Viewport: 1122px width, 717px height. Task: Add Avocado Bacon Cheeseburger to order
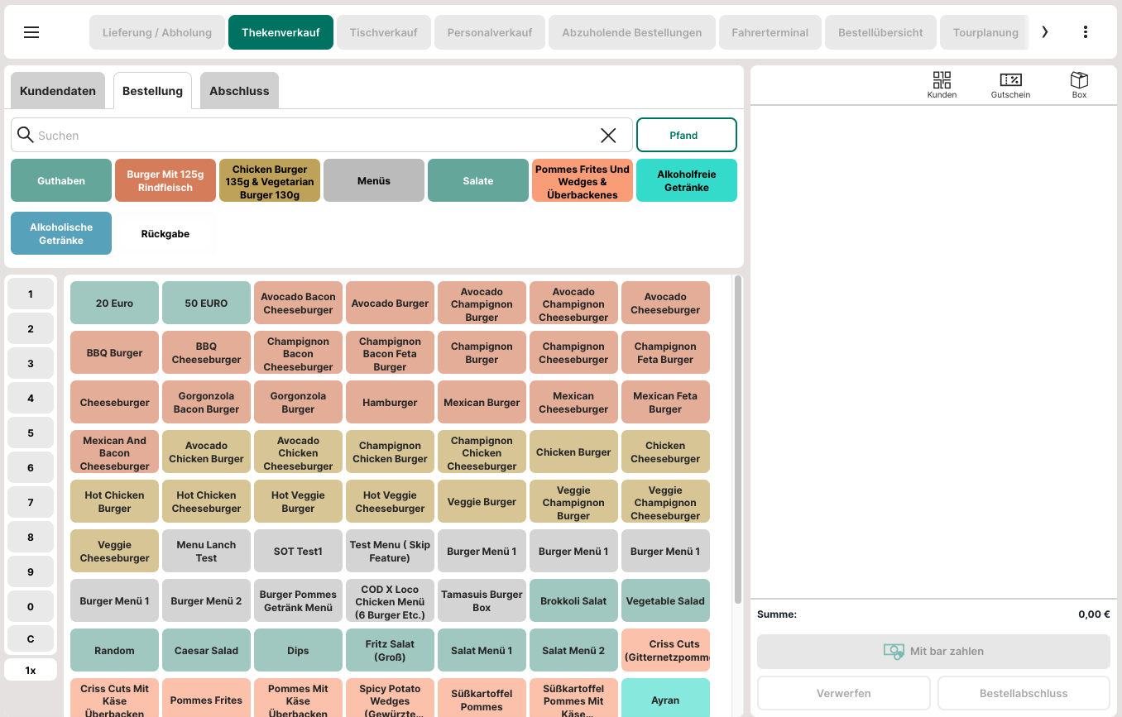point(298,304)
